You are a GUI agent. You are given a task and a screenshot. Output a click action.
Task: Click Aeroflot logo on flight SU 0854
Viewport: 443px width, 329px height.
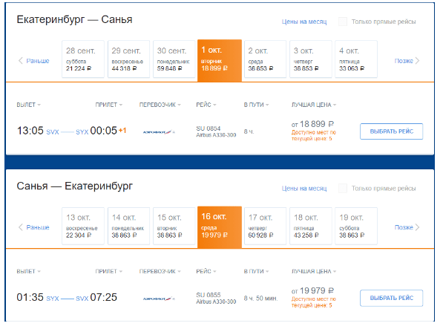point(159,132)
